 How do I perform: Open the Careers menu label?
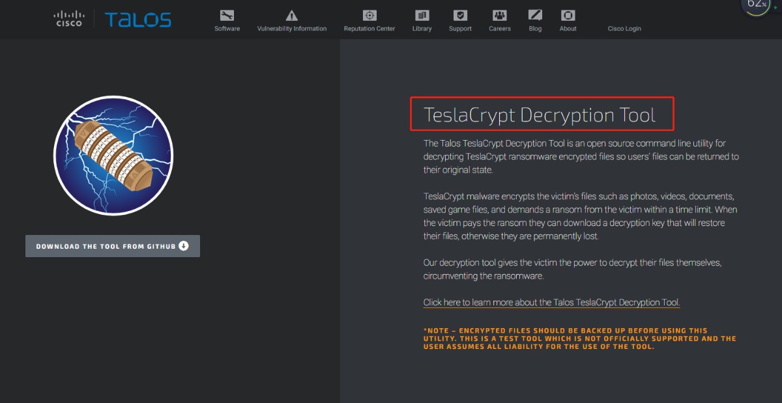tap(500, 29)
